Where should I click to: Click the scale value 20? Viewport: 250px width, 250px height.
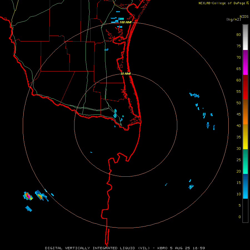pyautogui.click(x=239, y=171)
